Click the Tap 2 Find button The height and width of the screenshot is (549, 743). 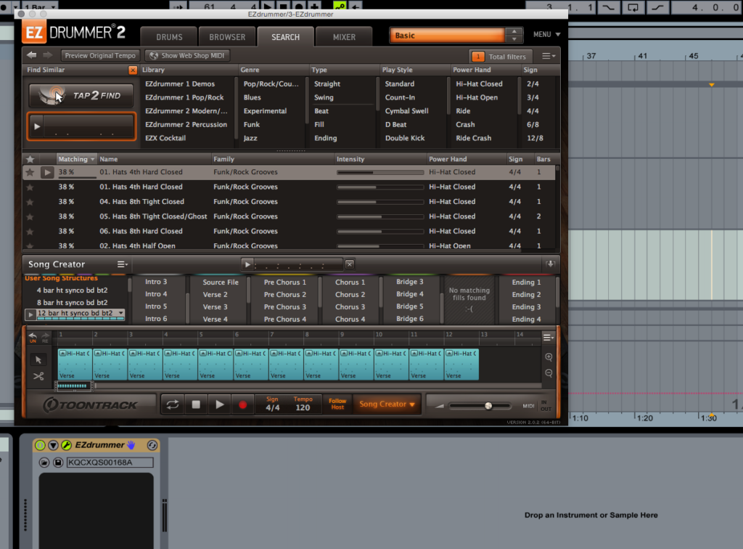pyautogui.click(x=81, y=96)
